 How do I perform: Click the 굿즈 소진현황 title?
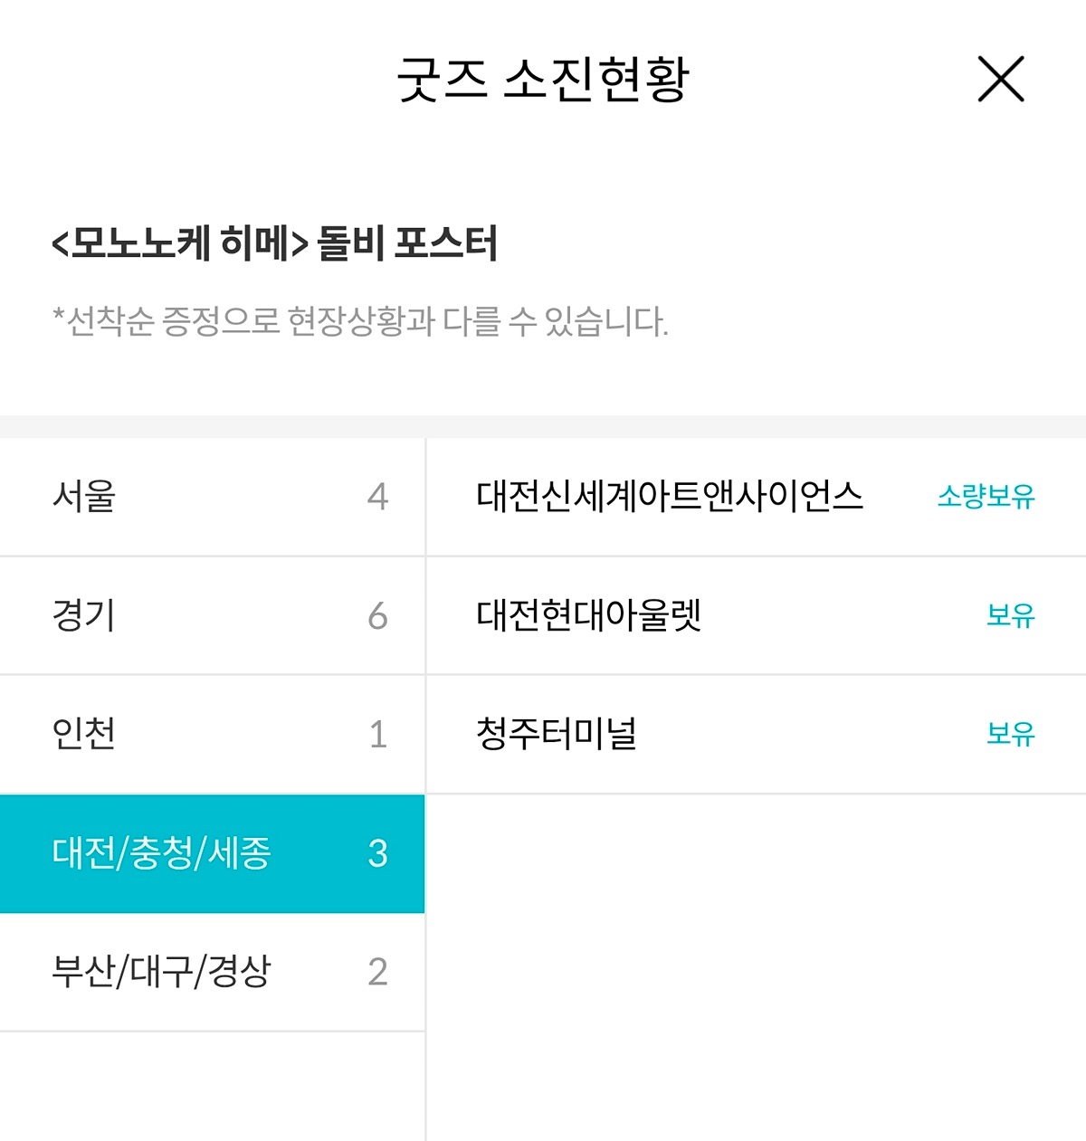(x=543, y=80)
